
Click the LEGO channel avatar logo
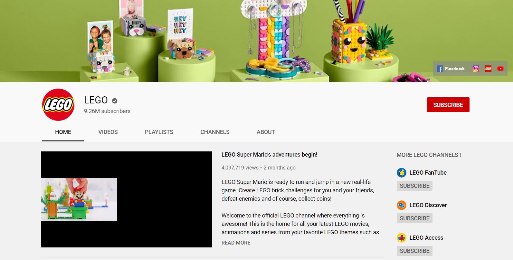click(x=58, y=105)
